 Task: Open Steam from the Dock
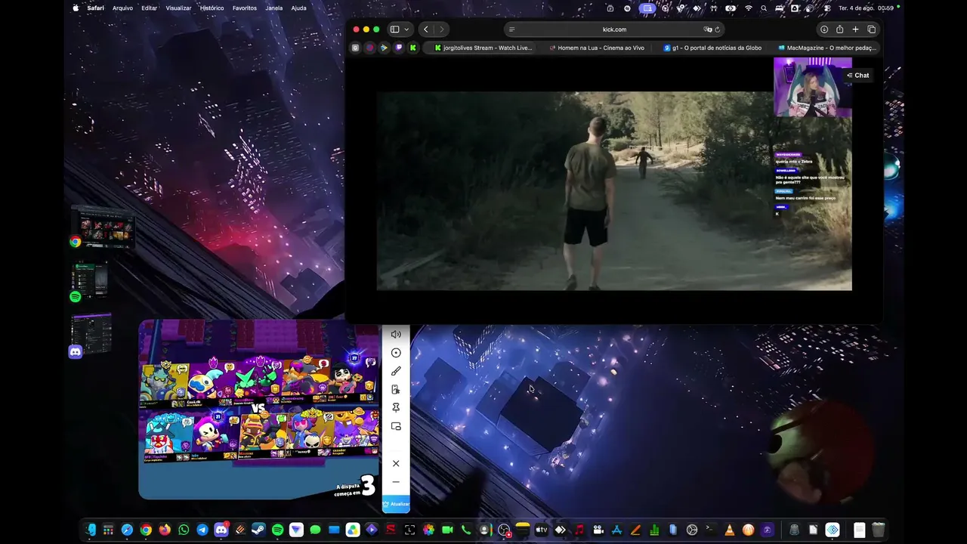coord(258,530)
